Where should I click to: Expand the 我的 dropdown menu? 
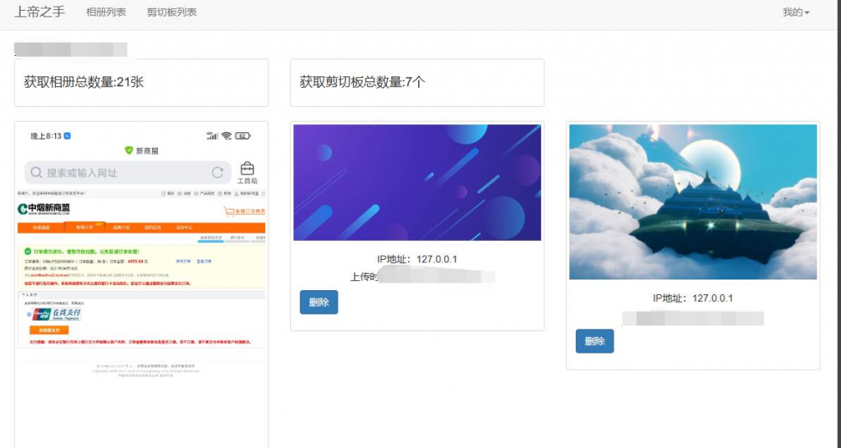click(796, 12)
